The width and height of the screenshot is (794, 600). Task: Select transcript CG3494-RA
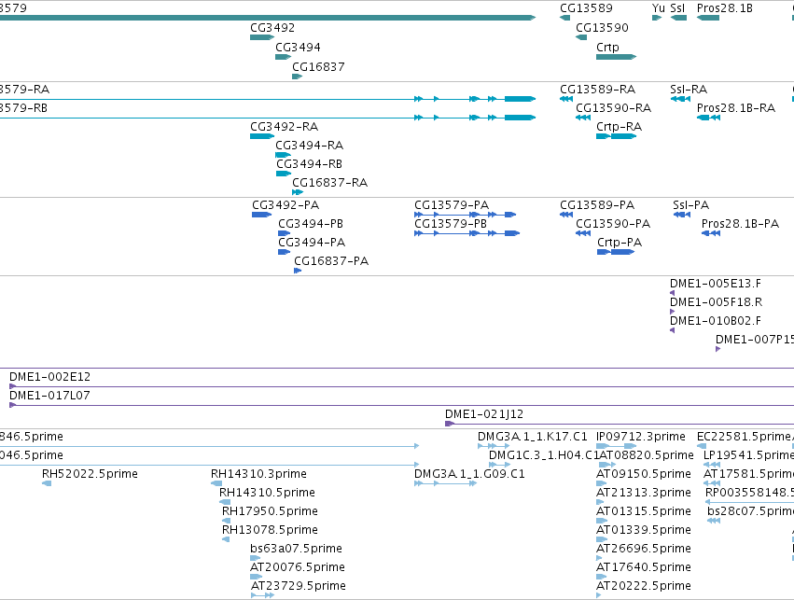pos(283,155)
